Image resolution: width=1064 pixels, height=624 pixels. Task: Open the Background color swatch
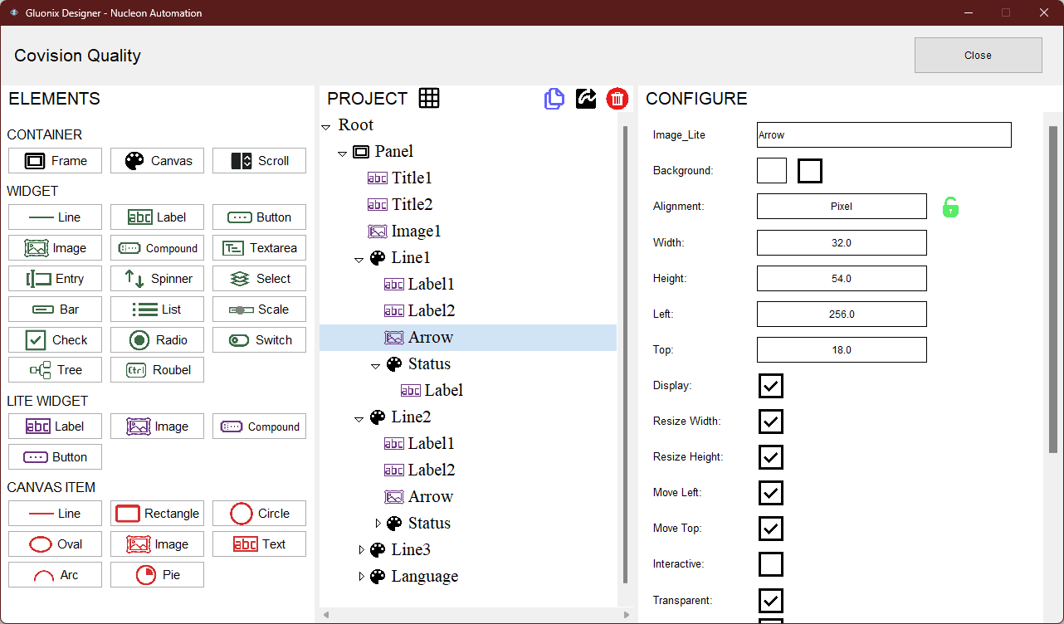(x=771, y=170)
